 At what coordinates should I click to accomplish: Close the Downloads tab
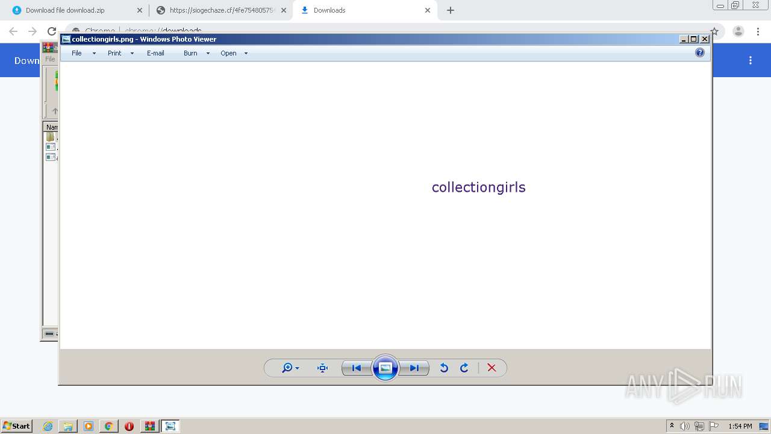[428, 10]
